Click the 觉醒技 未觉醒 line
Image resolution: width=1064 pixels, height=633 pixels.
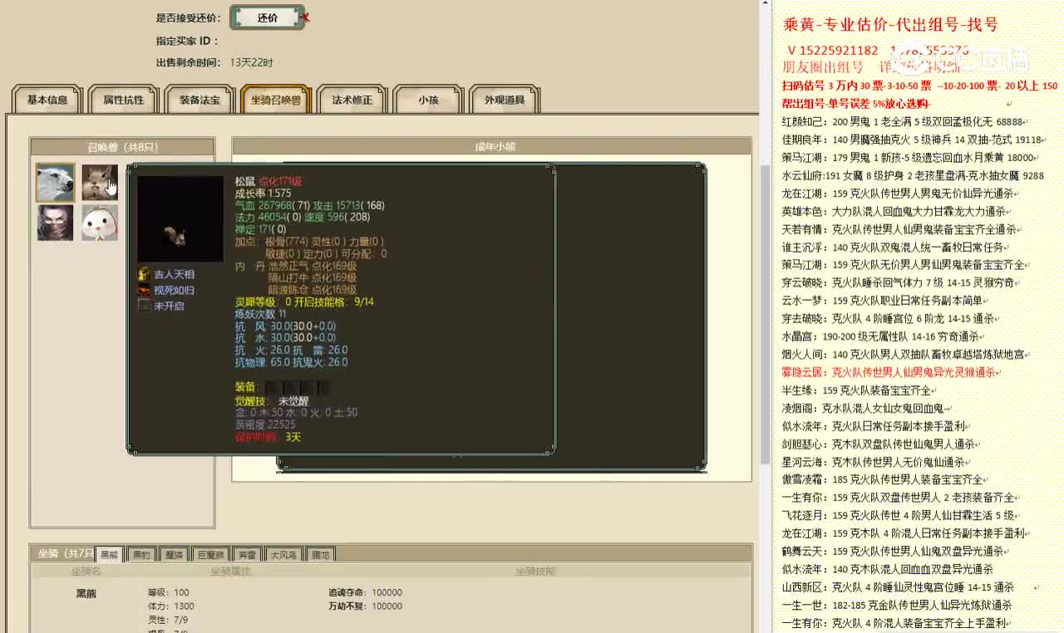coord(272,400)
